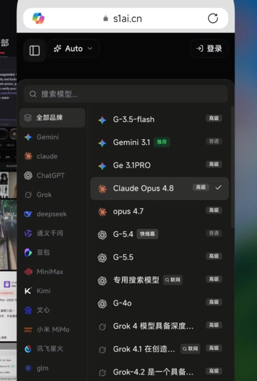Select the 全部品牌 category
This screenshot has height=381, width=257.
[52, 118]
